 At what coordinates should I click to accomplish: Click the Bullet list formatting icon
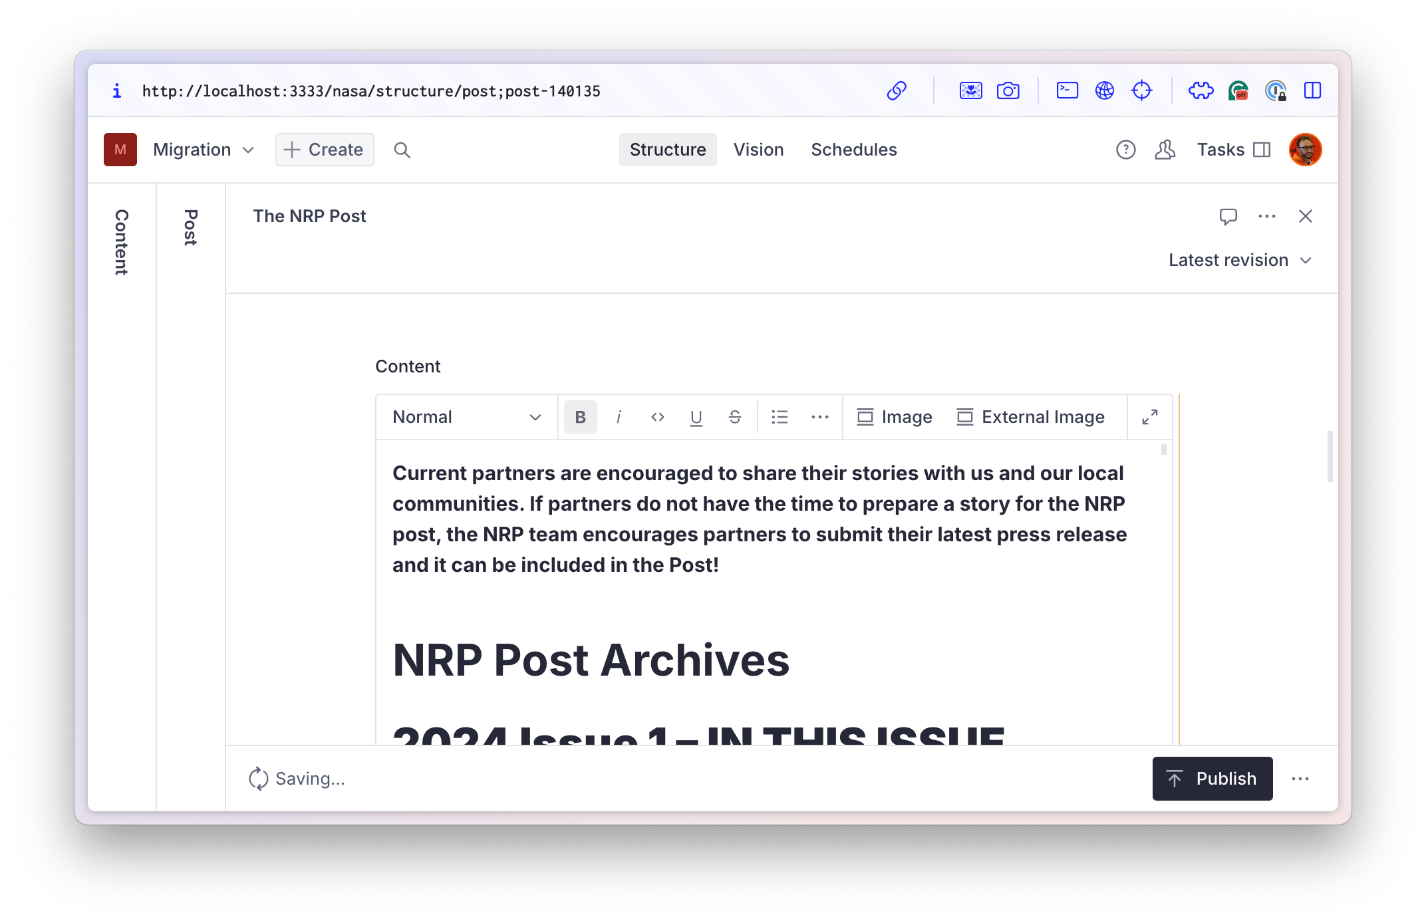(781, 417)
